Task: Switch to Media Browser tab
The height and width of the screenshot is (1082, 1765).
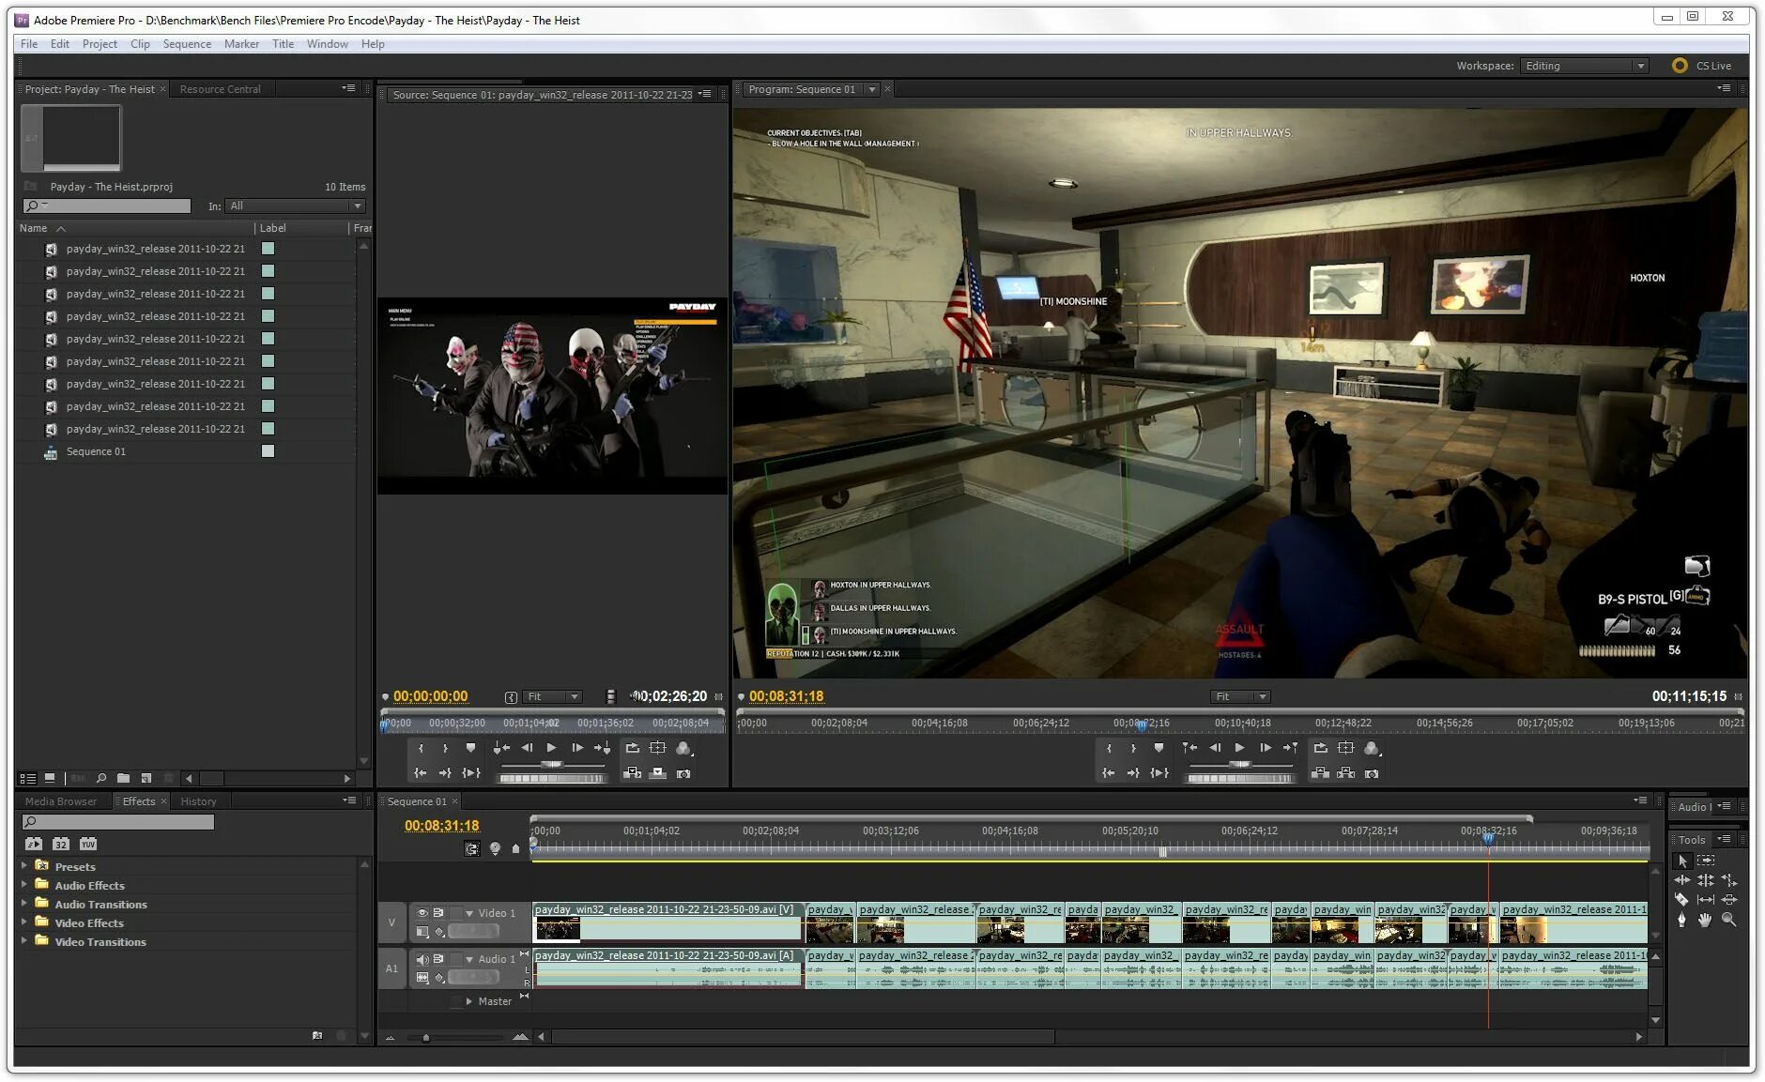Action: click(x=61, y=801)
